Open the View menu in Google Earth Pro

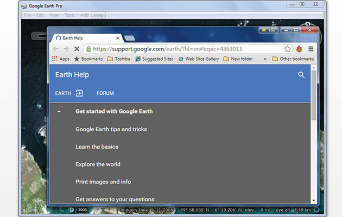[54, 15]
